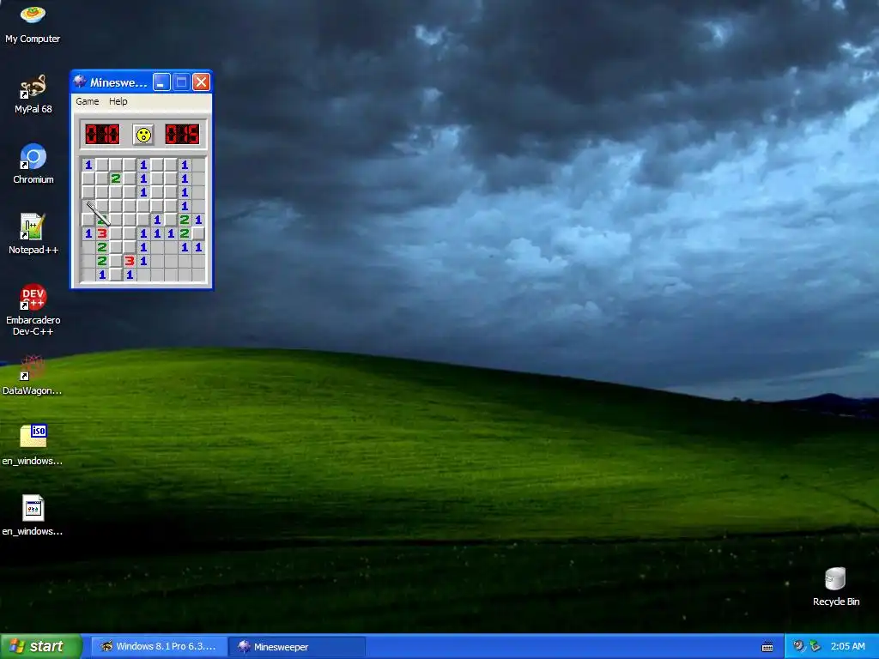This screenshot has height=659, width=879.
Task: Click the red timer display in Minesweeper
Action: click(x=182, y=135)
